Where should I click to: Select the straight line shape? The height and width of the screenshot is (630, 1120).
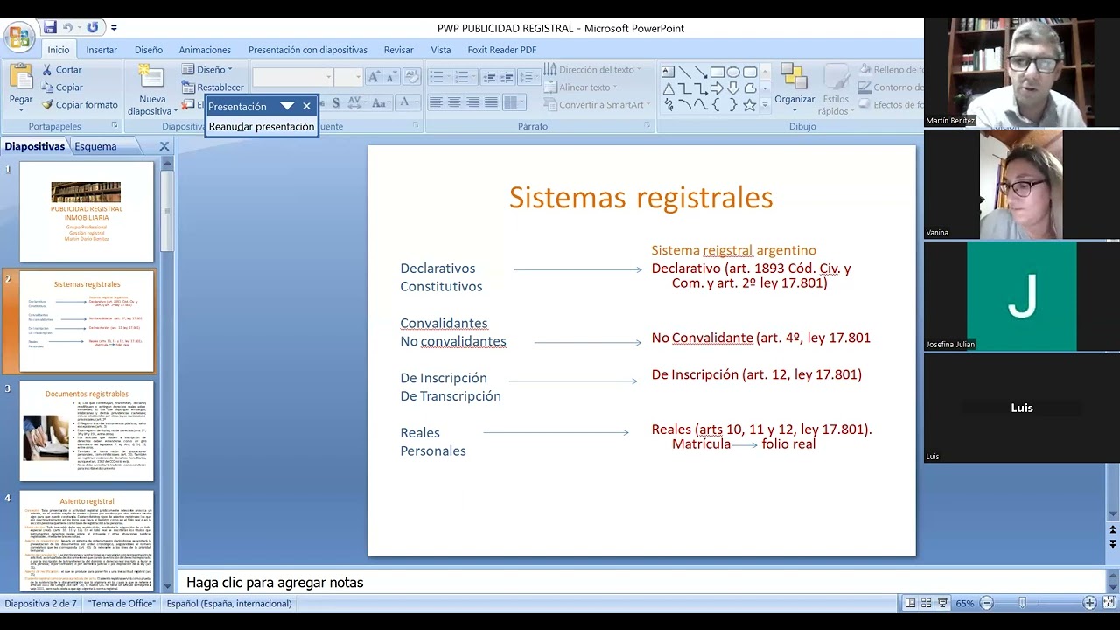(684, 72)
